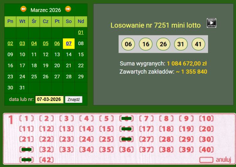Open draw results for March 01

click(81, 33)
